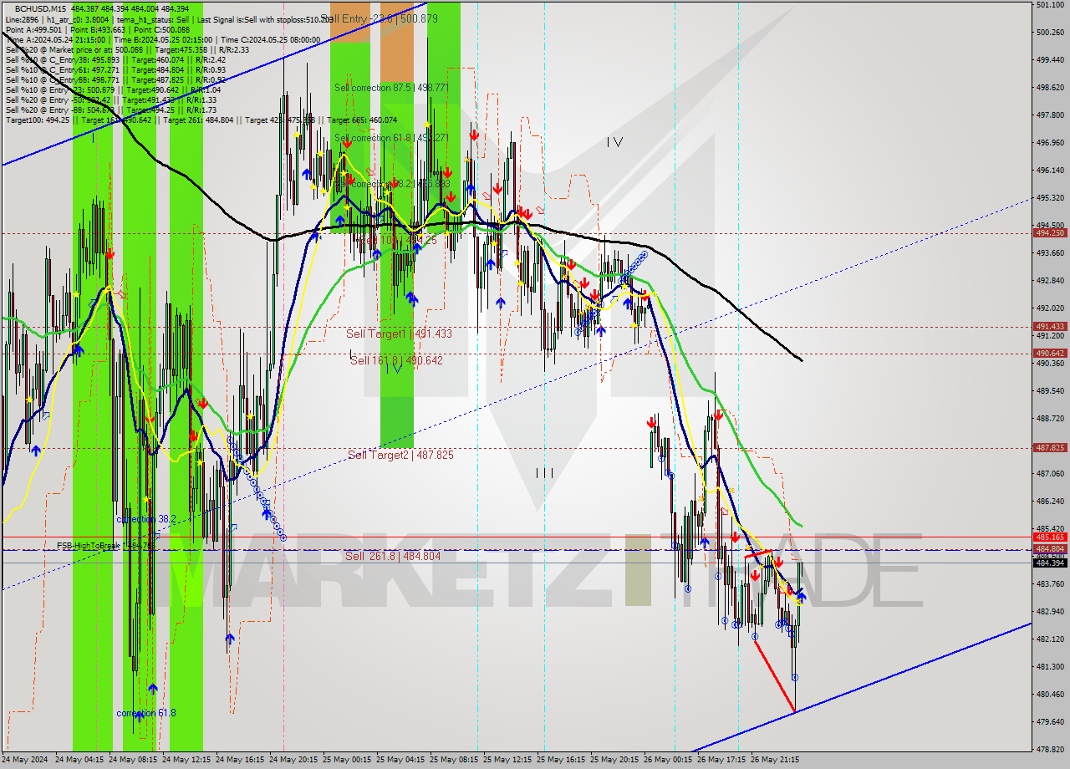This screenshot has width=1070, height=769.
Task: Click the '24 May 2024' date label
Action: click(24, 761)
